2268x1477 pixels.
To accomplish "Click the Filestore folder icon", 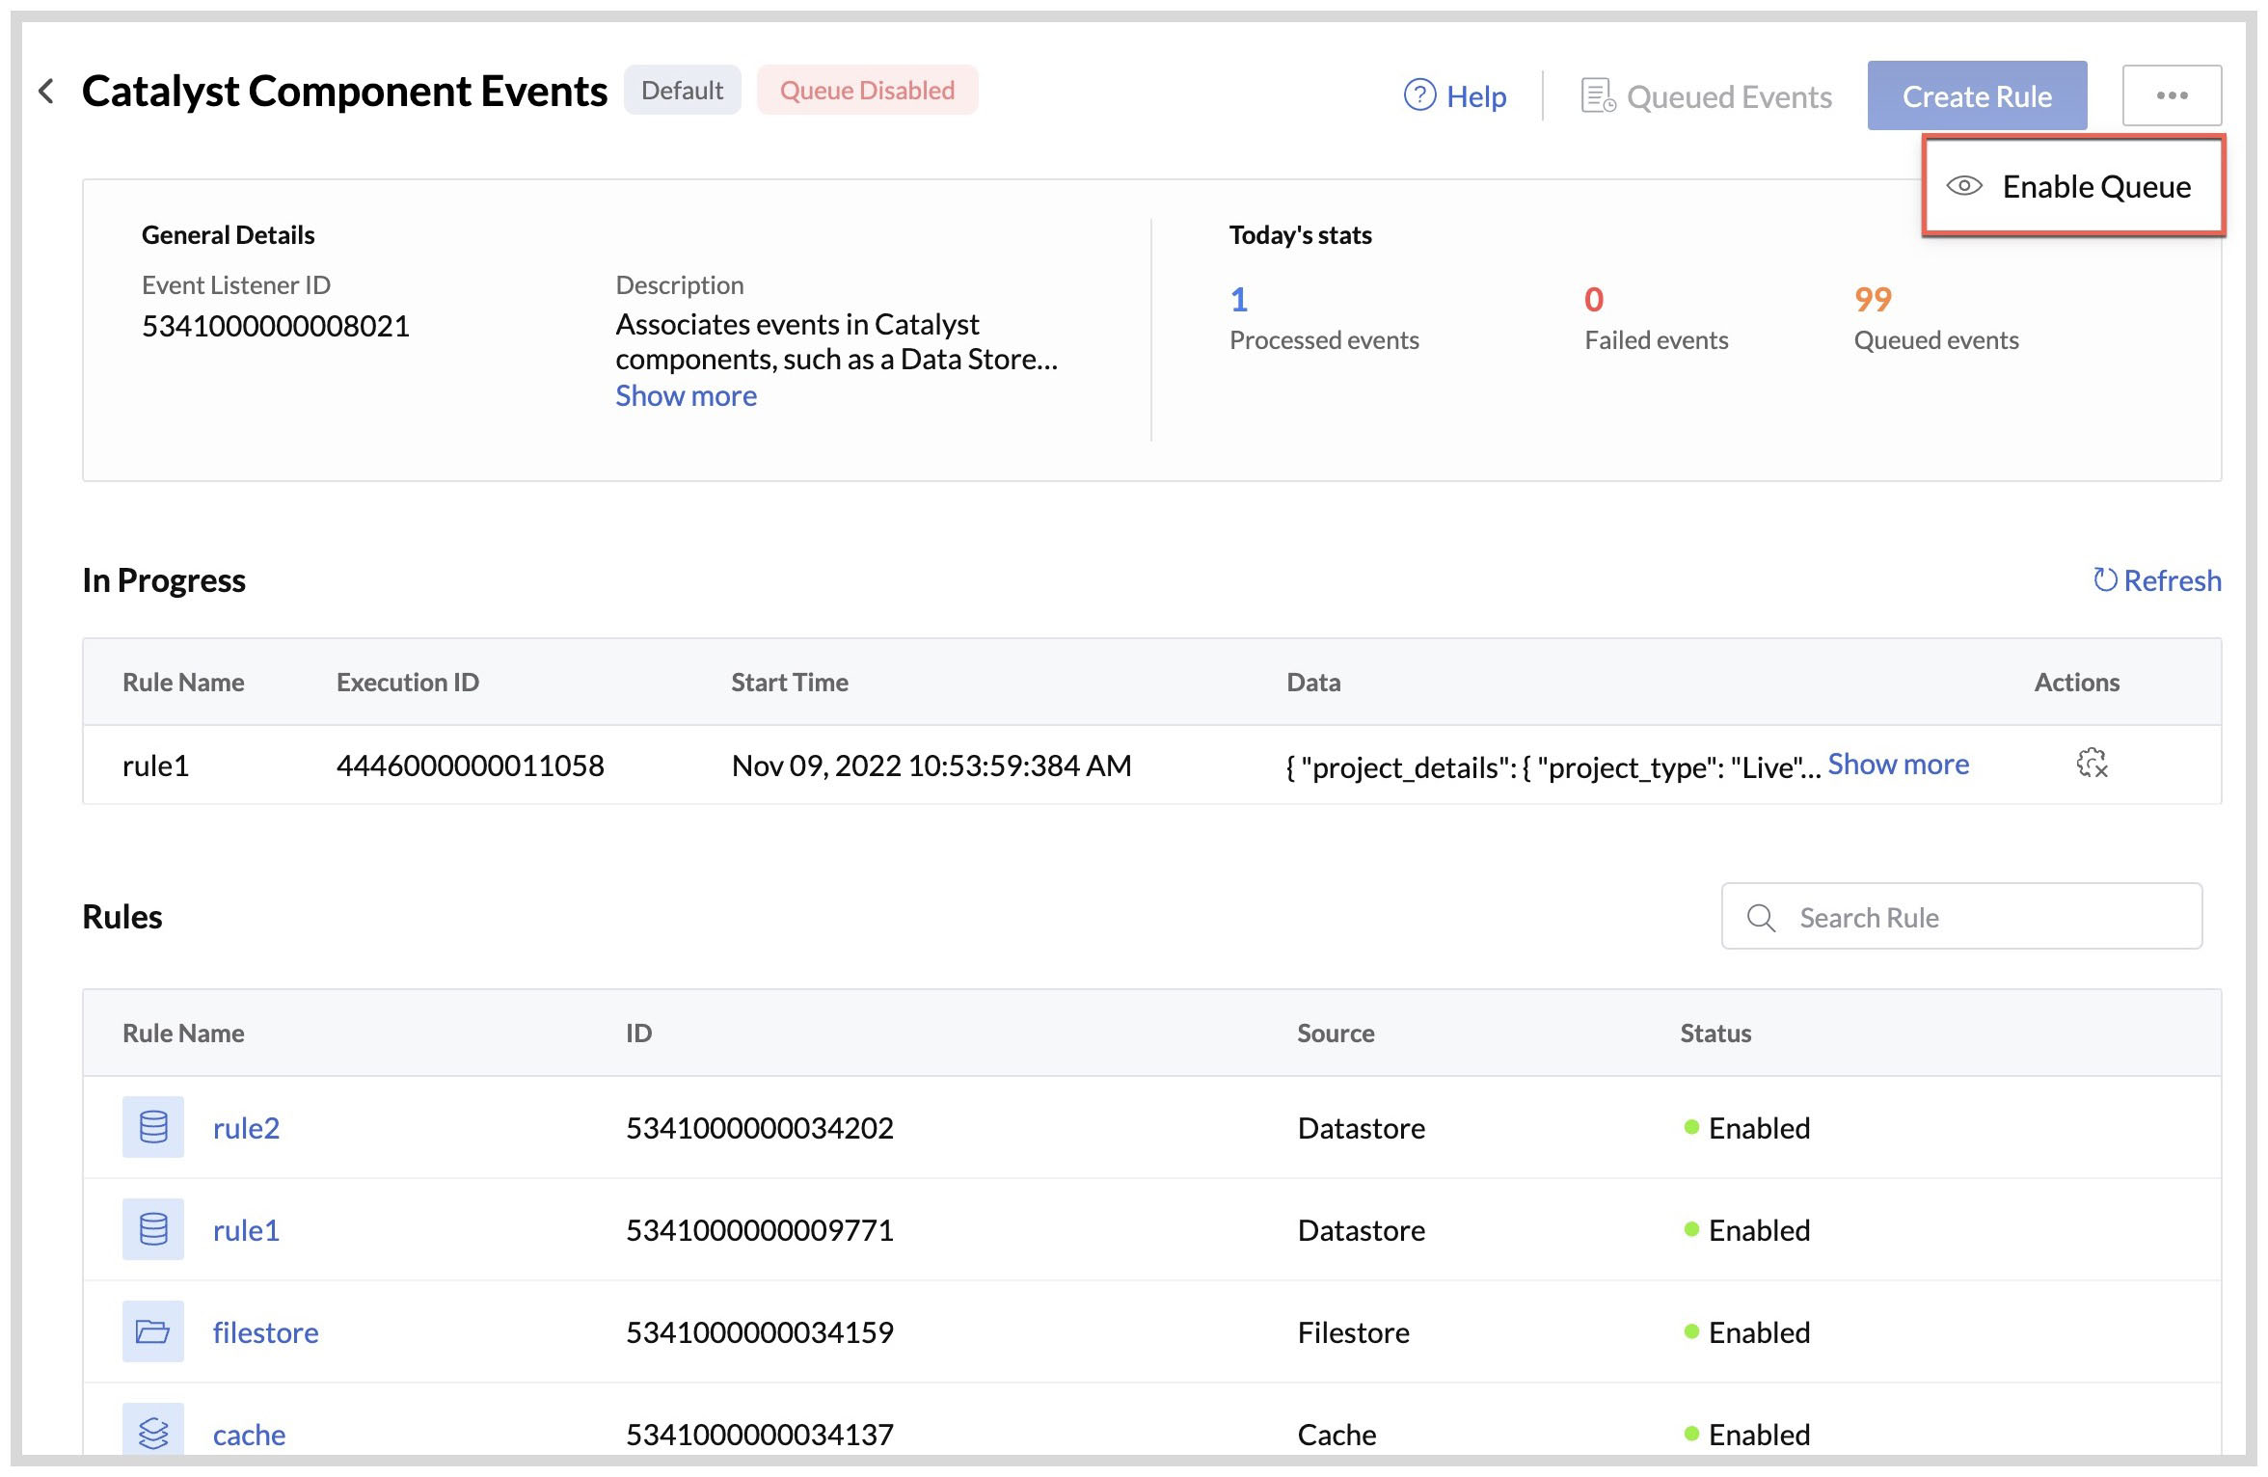I will tap(153, 1331).
